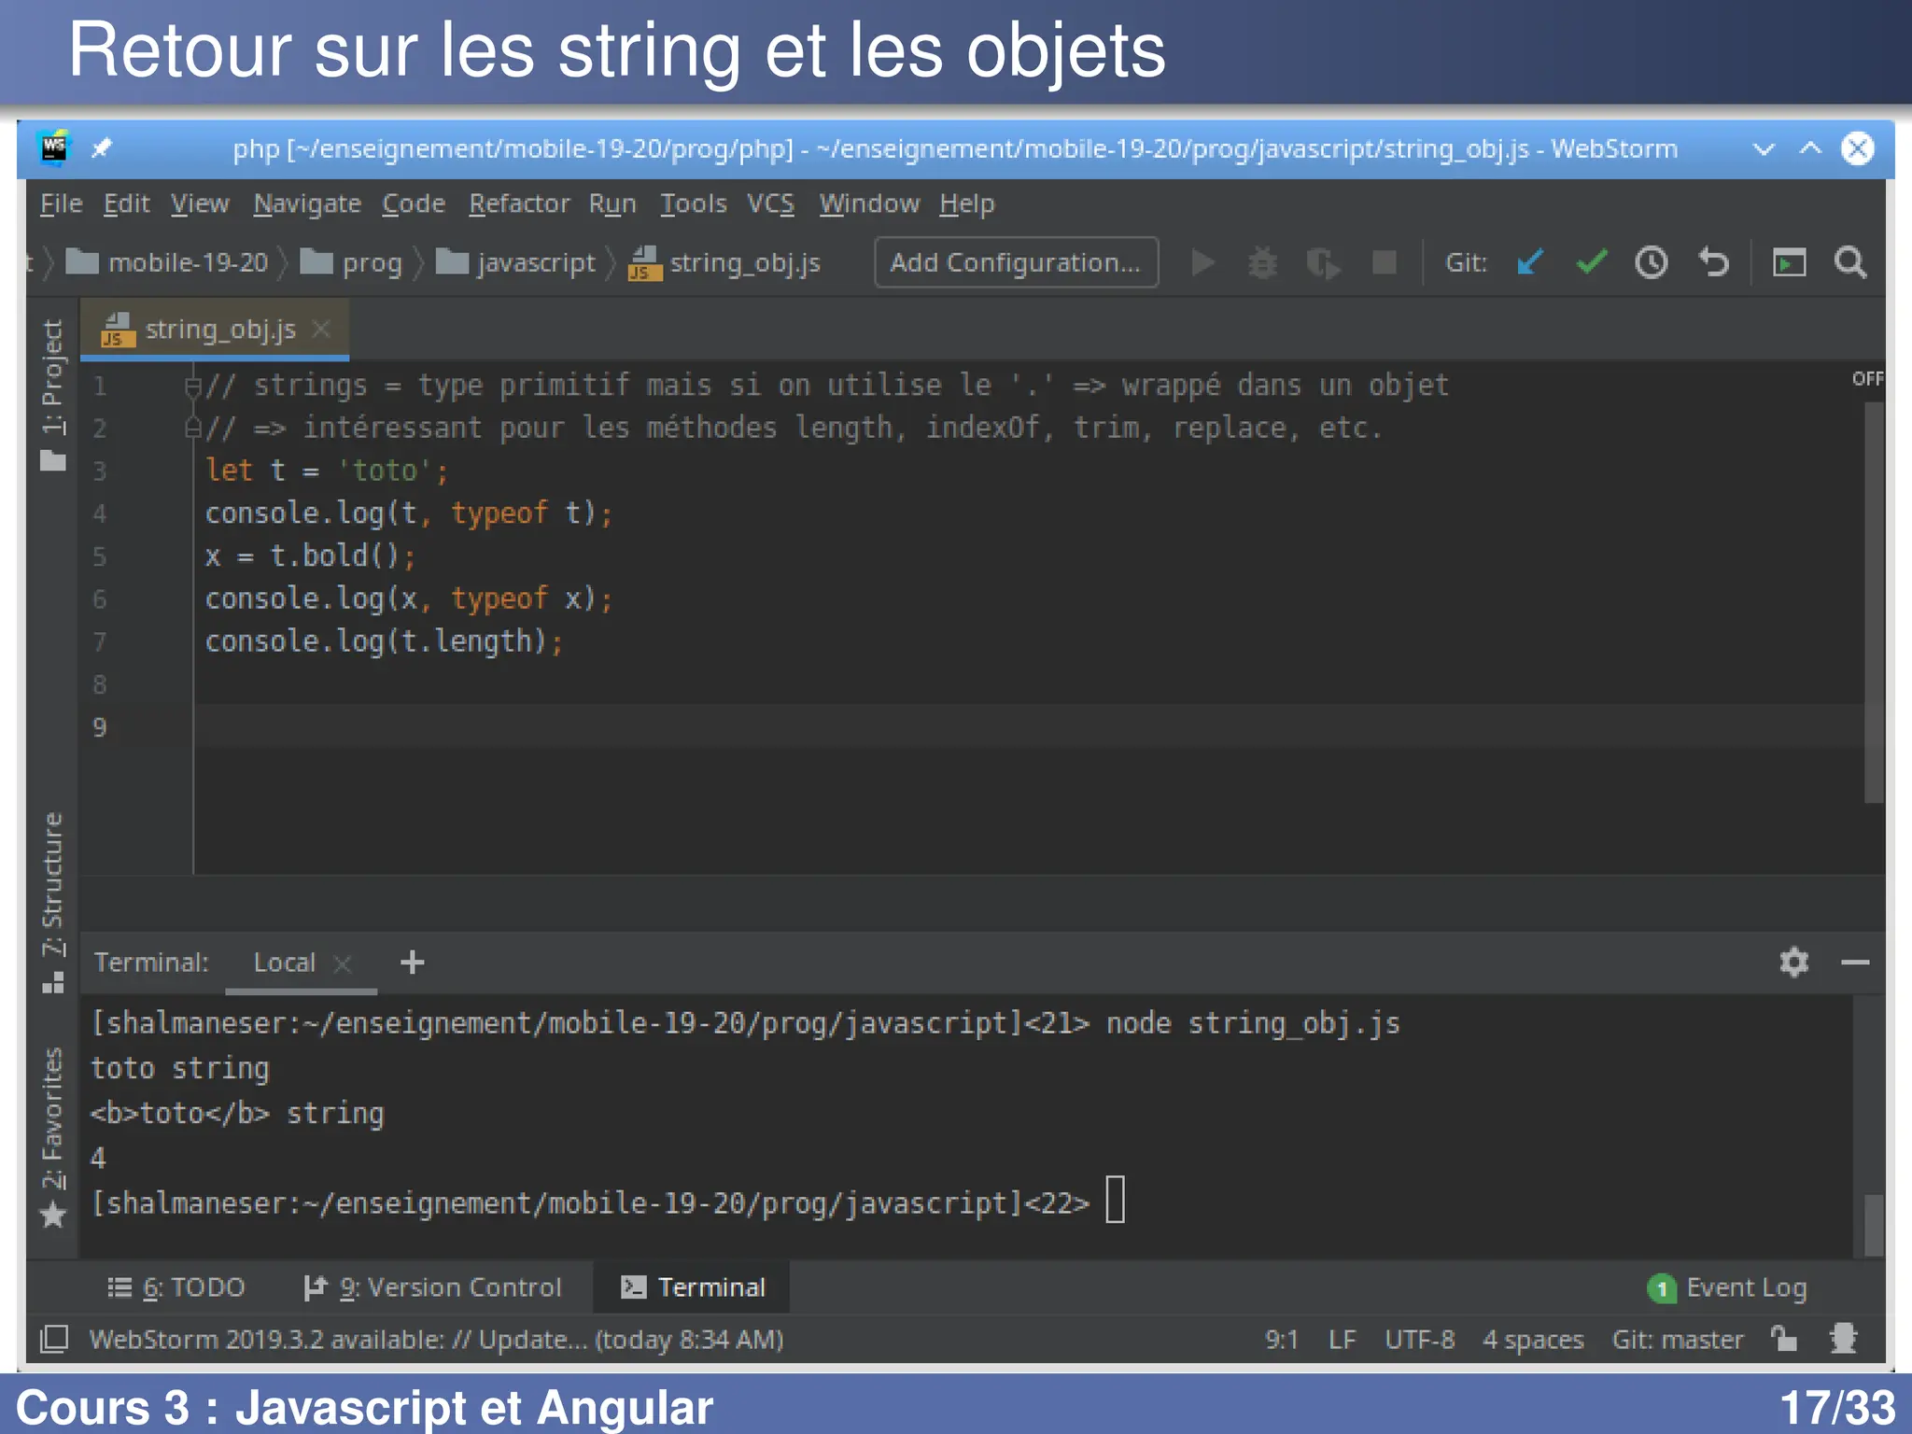The image size is (1912, 1434).
Task: Click Git rollback undo arrow icon
Action: 1713,263
